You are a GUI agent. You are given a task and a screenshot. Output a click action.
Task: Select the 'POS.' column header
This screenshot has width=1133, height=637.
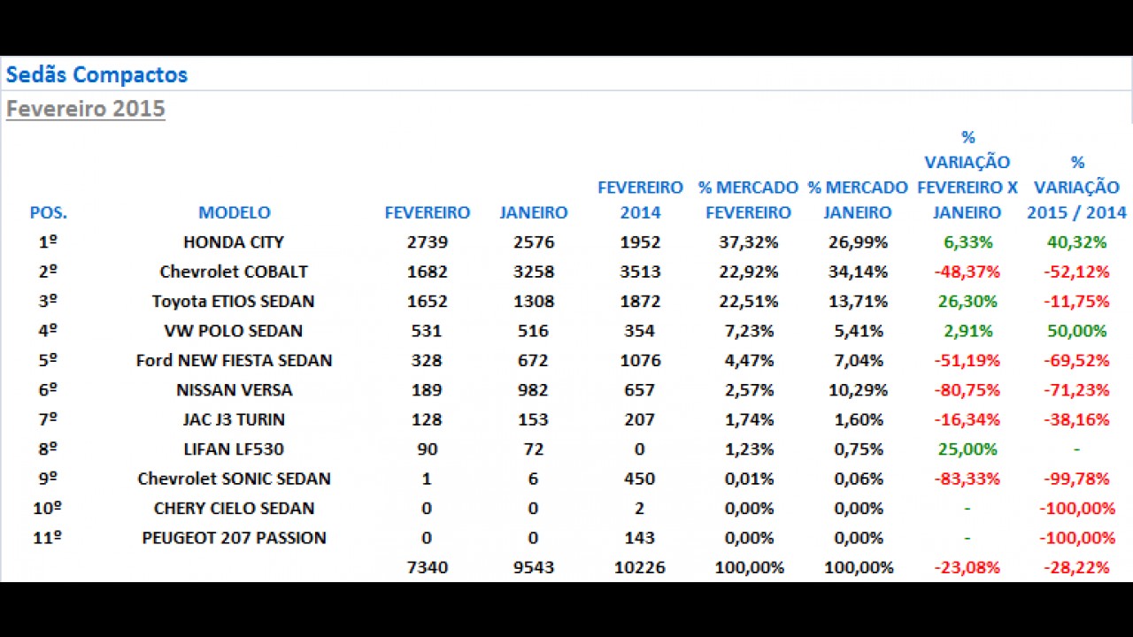click(49, 213)
